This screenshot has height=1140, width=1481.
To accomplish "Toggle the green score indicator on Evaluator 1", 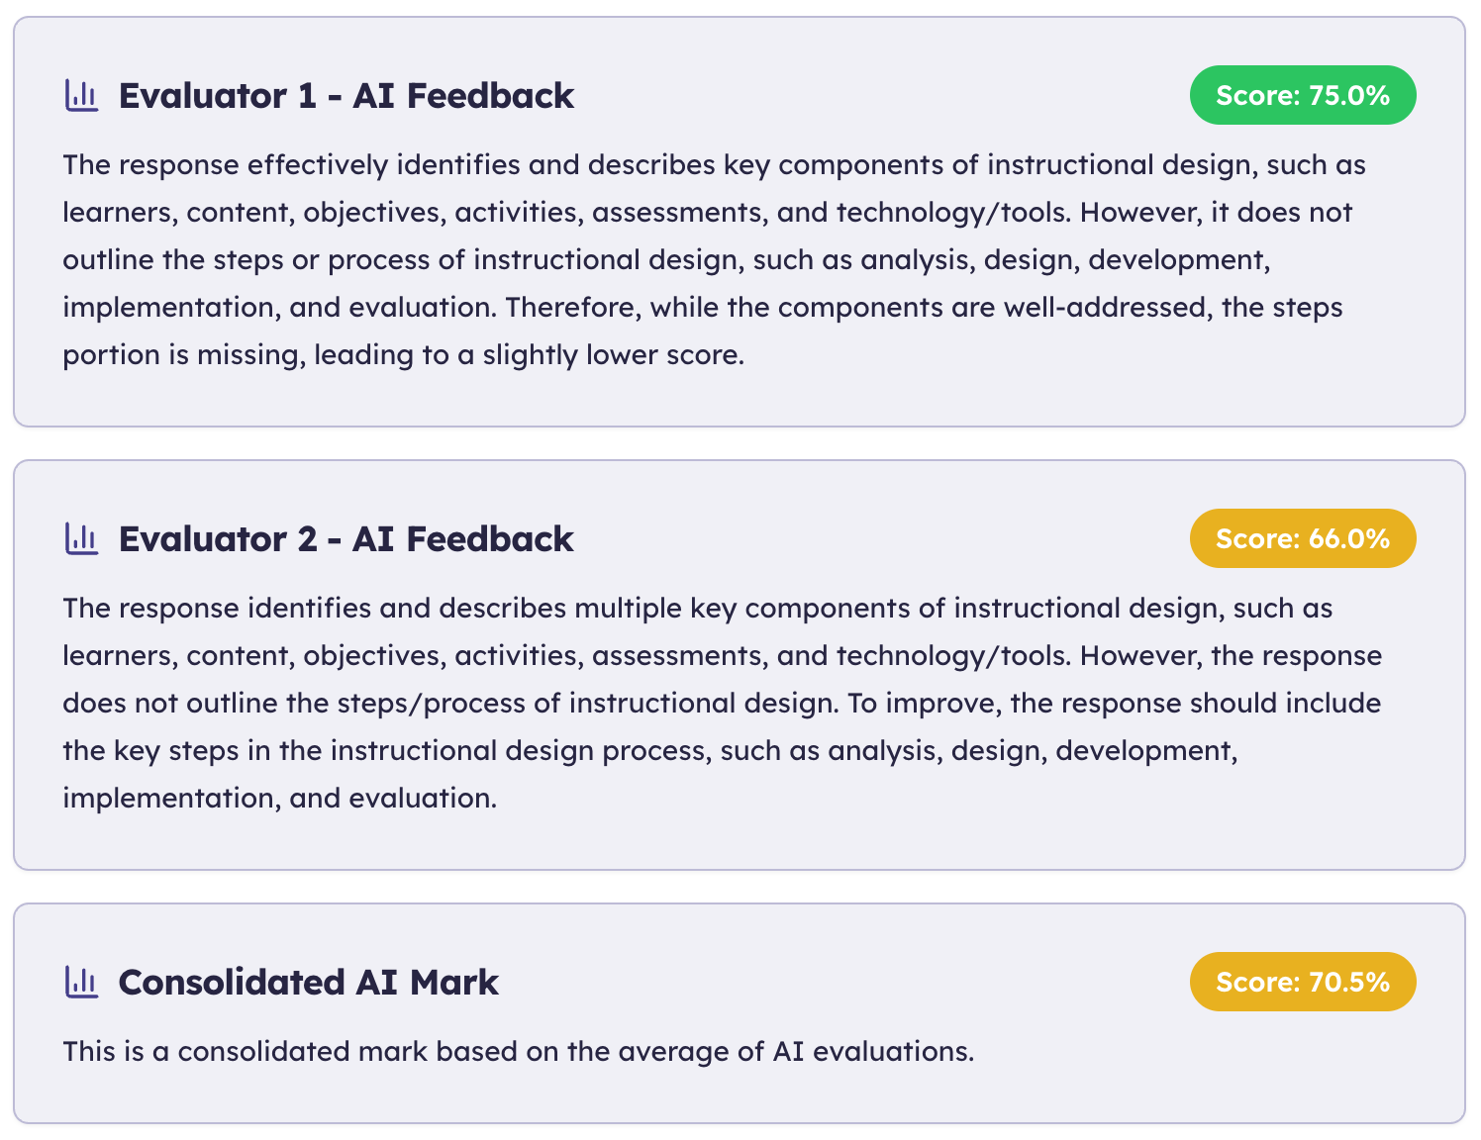I will (1302, 95).
